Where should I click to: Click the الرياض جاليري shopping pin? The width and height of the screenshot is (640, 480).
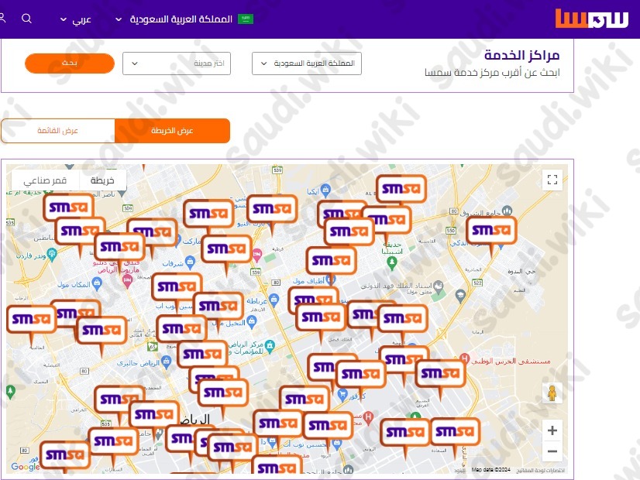(x=166, y=362)
